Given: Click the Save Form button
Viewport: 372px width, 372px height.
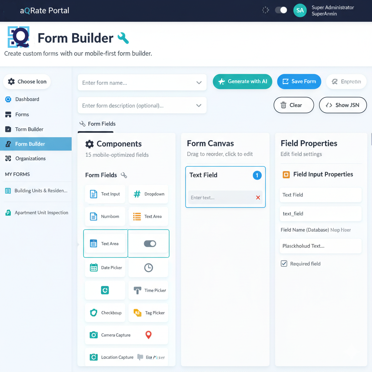Looking at the screenshot, I should (x=299, y=82).
